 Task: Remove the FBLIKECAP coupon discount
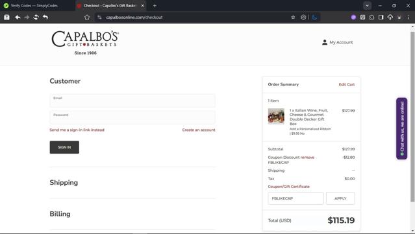click(x=307, y=158)
